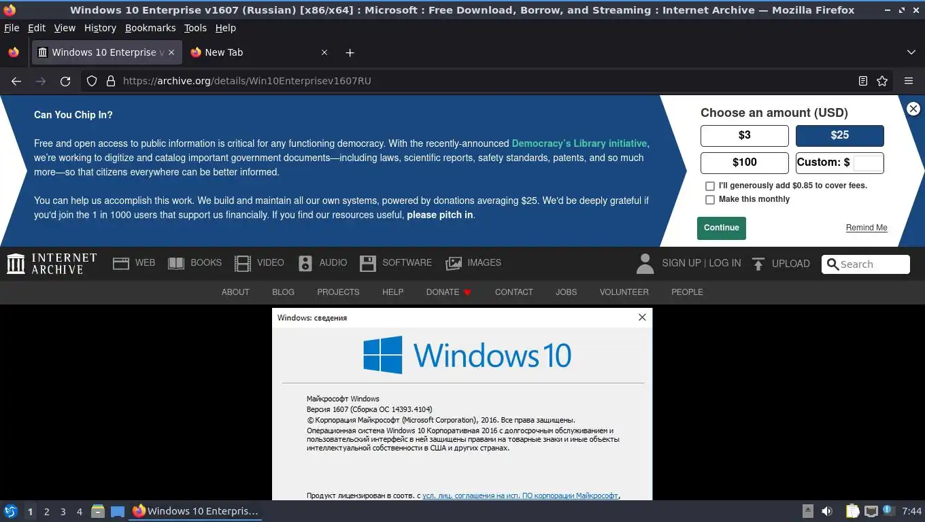
Task: Open the HELP link in site navigation
Action: pyautogui.click(x=392, y=292)
